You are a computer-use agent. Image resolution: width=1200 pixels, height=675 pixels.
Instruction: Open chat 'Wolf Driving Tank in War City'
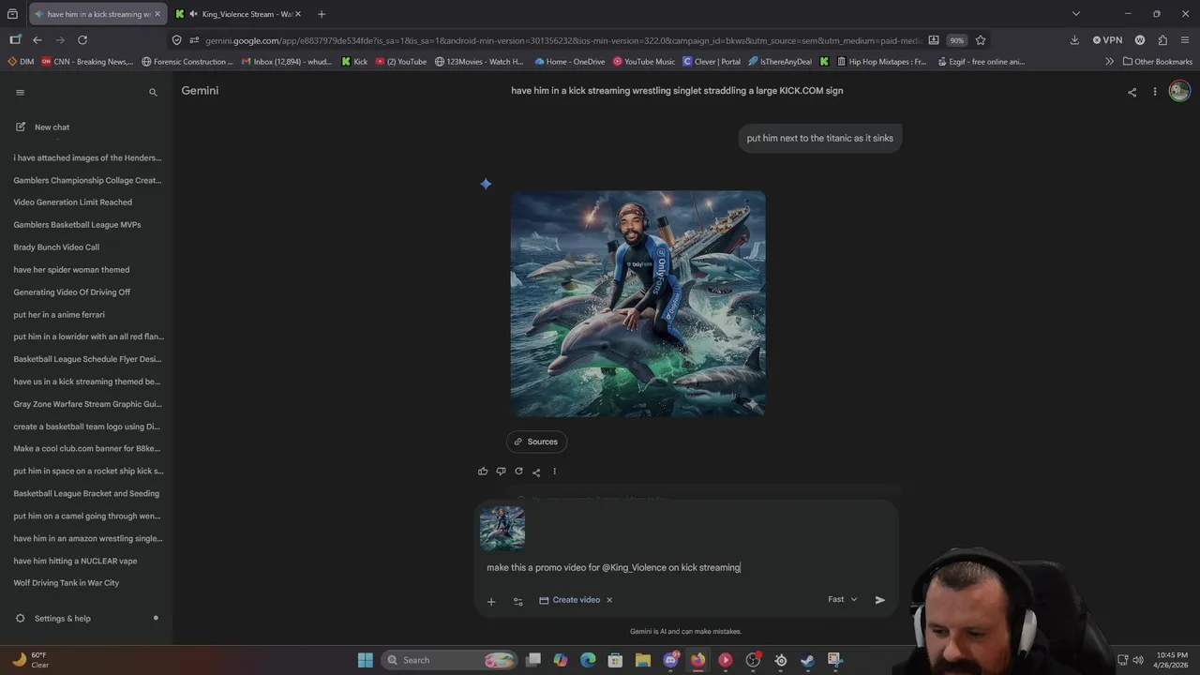pyautogui.click(x=67, y=583)
